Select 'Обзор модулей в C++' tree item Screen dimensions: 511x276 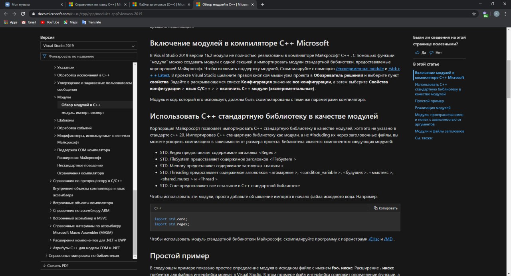click(81, 105)
